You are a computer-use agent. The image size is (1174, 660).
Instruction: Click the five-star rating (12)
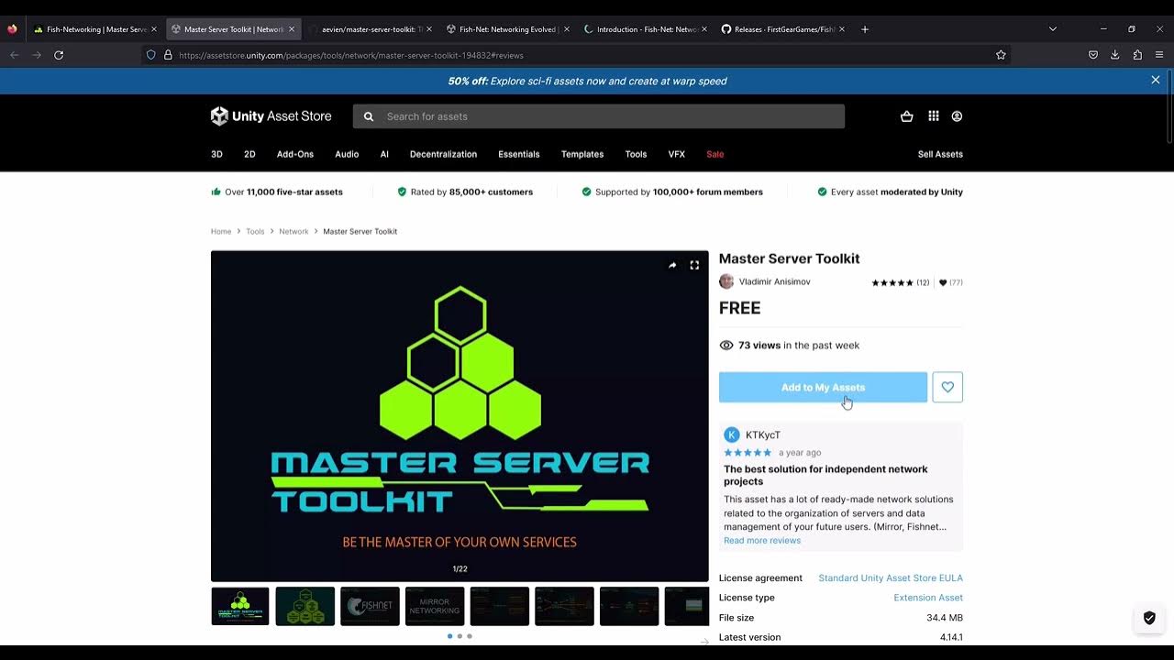pos(901,282)
